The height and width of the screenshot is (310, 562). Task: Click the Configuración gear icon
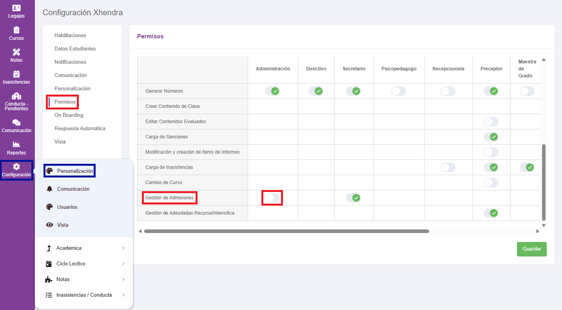16,167
